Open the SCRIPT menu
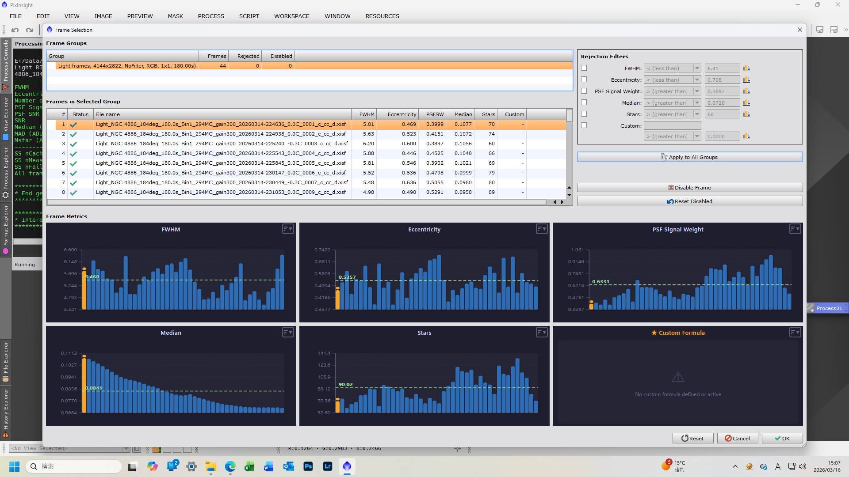This screenshot has height=477, width=849. pyautogui.click(x=249, y=16)
